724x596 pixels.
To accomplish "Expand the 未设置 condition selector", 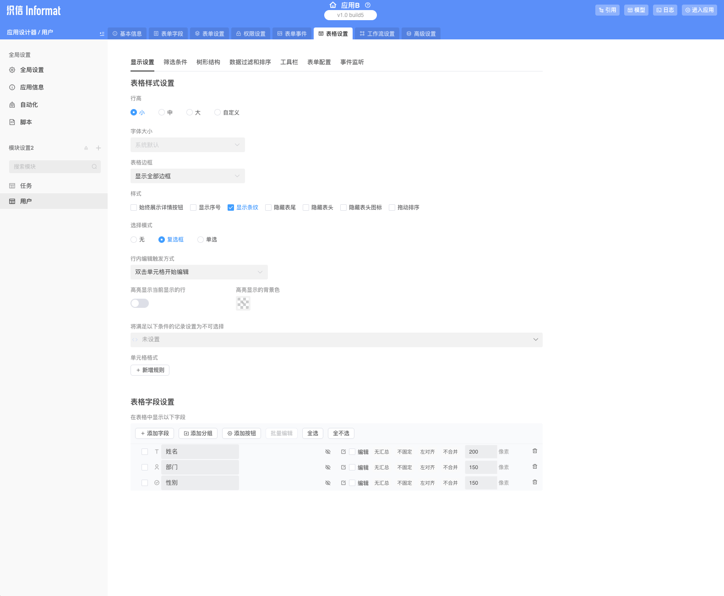I will pyautogui.click(x=337, y=339).
